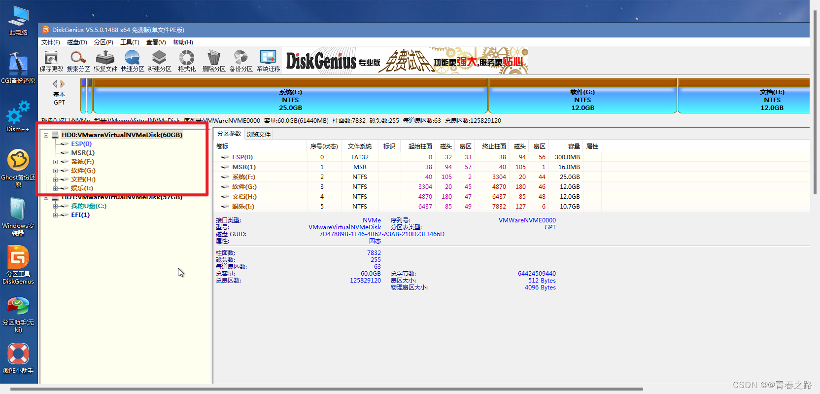Image resolution: width=820 pixels, height=394 pixels.
Task: Open Ghost备份还原 desktop icon
Action: coord(18,168)
